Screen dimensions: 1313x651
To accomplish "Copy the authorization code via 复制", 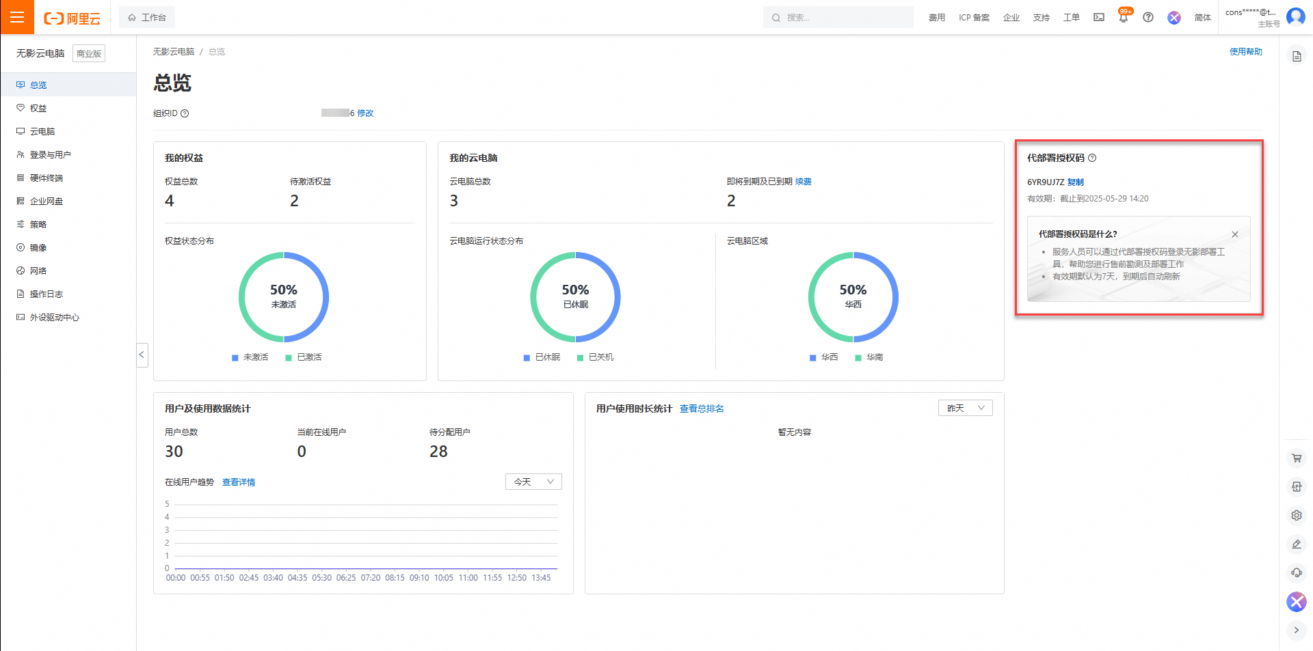I will 1076,182.
